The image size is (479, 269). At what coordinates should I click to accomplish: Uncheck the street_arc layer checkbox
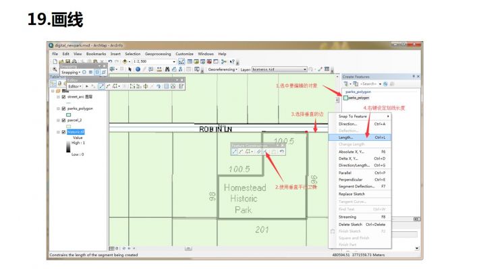pos(63,97)
